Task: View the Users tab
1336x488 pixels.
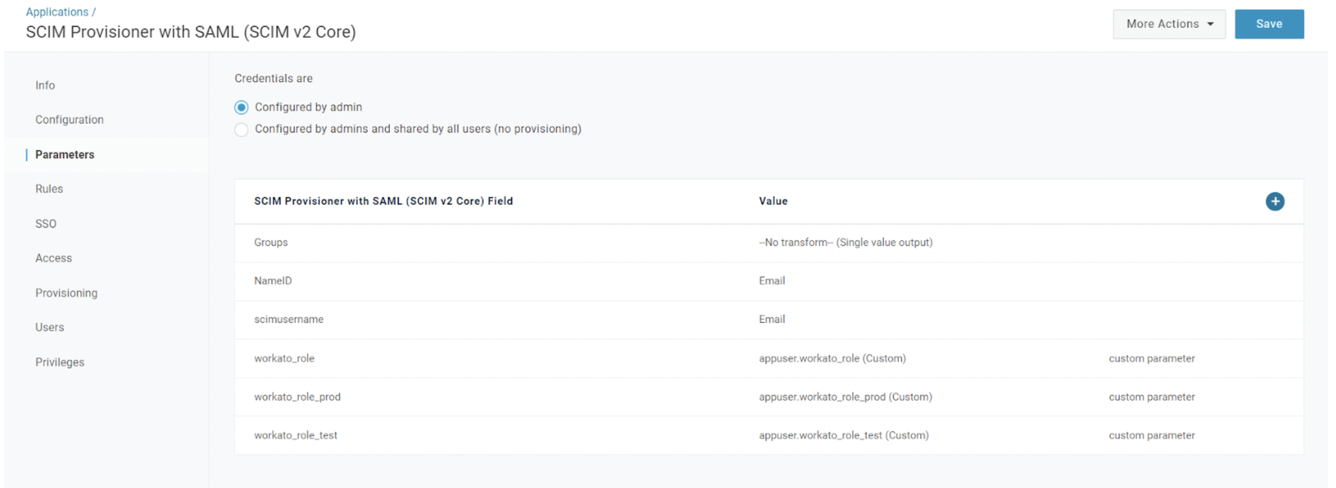Action: [x=50, y=328]
